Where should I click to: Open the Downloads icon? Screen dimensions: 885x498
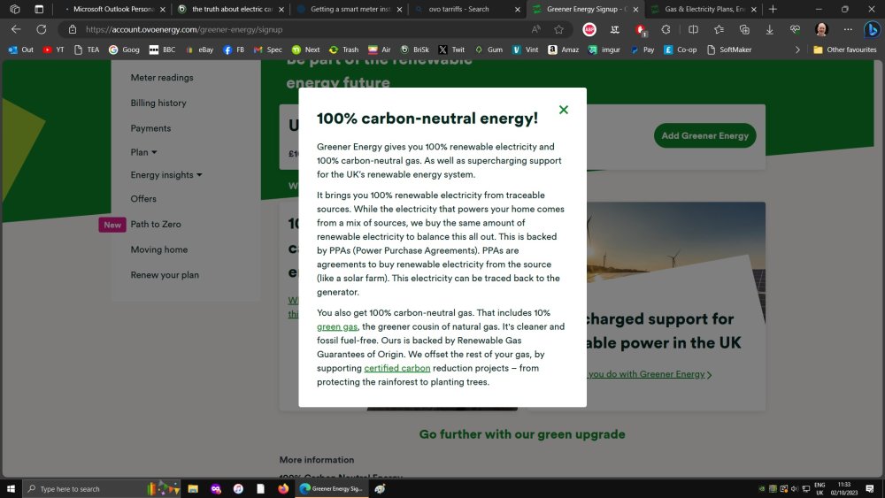pyautogui.click(x=769, y=29)
